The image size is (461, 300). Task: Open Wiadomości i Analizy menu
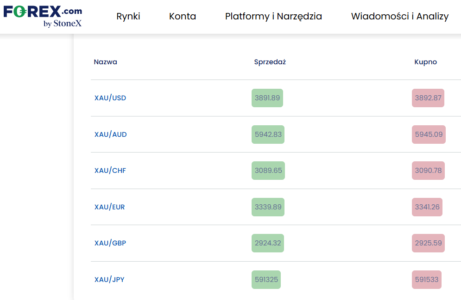(x=400, y=17)
